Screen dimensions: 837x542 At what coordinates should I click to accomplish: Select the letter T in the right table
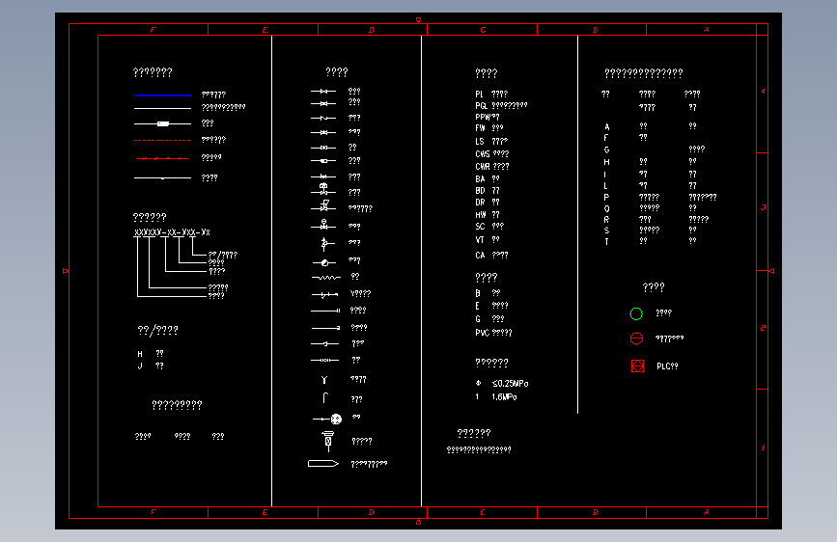coord(606,242)
